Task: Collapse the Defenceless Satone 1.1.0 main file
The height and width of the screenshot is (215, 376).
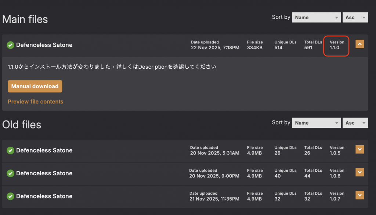Action: coord(359,44)
